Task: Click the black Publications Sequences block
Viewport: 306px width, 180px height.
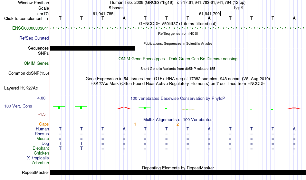Action: coord(93,48)
